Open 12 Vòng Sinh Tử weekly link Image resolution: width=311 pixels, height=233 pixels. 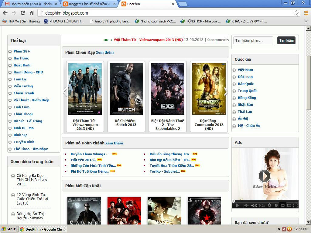32,199
